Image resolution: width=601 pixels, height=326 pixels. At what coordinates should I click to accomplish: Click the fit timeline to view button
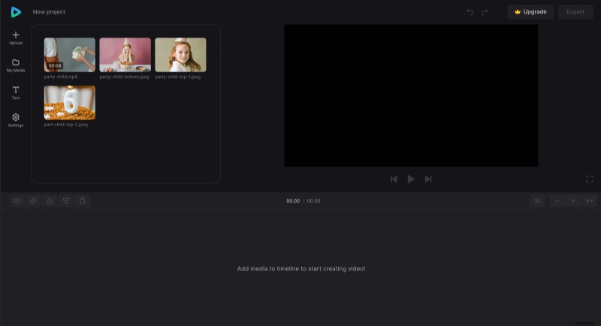point(590,201)
